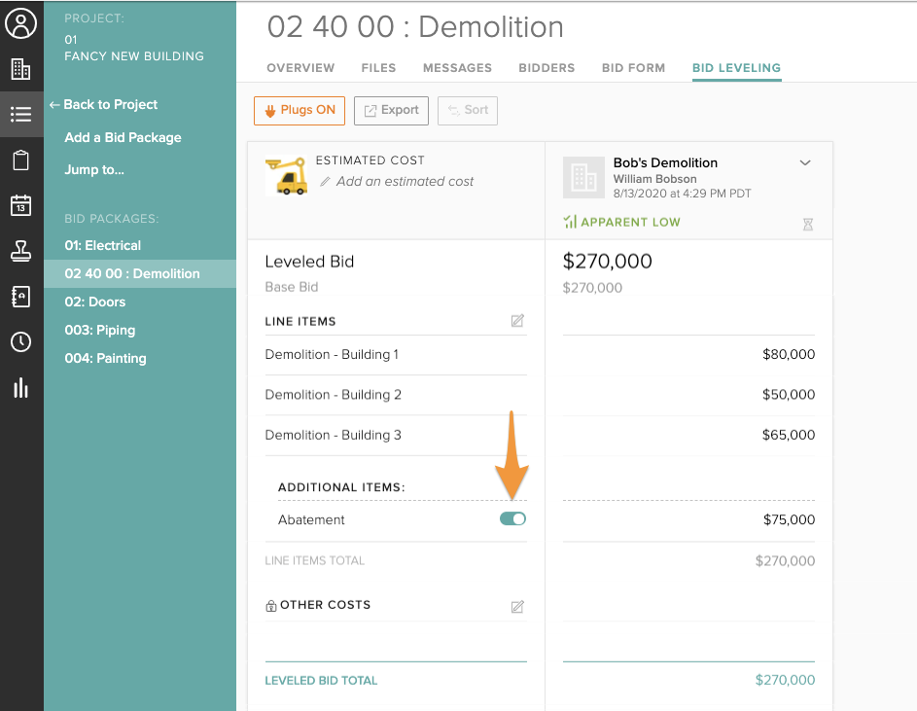This screenshot has height=711, width=917.
Task: Open the Jump to... menu
Action: coord(94,170)
